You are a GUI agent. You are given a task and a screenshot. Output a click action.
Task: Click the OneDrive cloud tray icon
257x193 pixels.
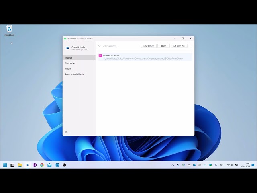pyautogui.click(x=189, y=165)
